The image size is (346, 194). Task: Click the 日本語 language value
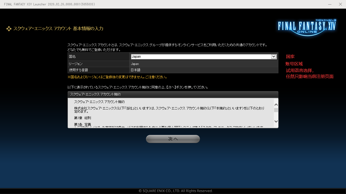[135, 70]
